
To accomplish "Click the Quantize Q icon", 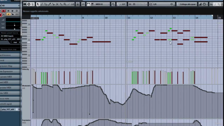I will (150, 4).
